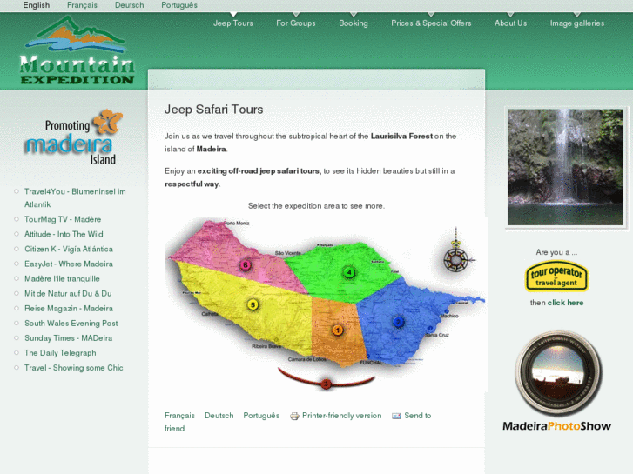The height and width of the screenshot is (474, 633).
Task: Switch language to Deutsch in top bar
Action: [129, 5]
